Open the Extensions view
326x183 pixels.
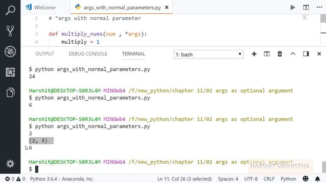[x=10, y=72]
